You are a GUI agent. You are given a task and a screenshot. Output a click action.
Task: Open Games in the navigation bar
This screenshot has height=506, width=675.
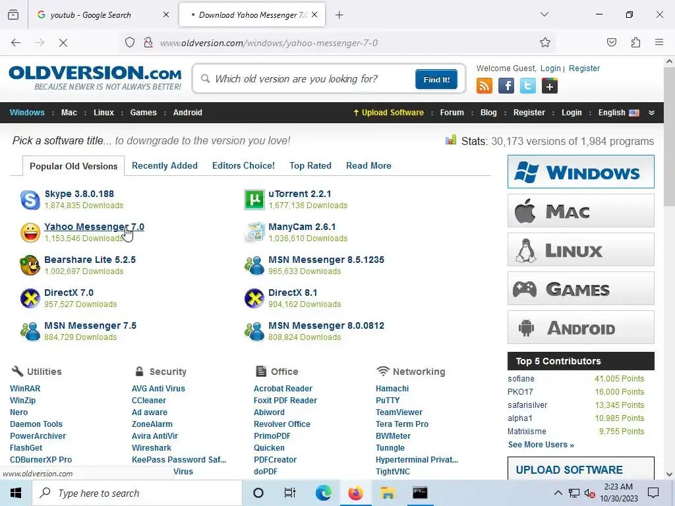[x=143, y=113]
